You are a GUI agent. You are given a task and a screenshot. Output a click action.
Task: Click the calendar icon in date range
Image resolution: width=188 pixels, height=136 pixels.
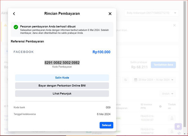coord(136,80)
